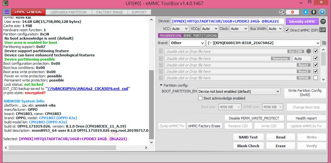Click Disable PERM_WRITE_PROTECT button

[x=254, y=118]
